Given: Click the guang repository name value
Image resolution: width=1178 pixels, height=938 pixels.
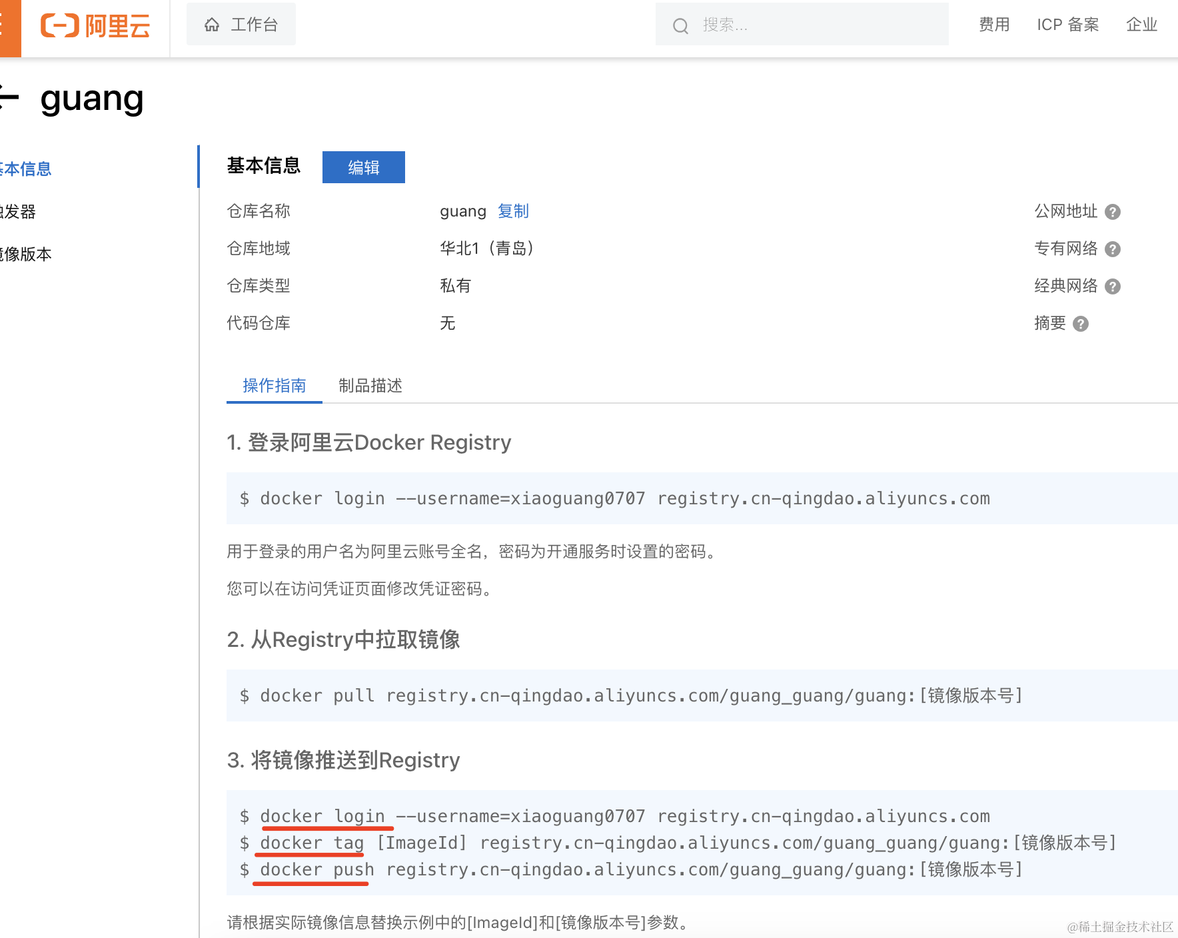Looking at the screenshot, I should pyautogui.click(x=463, y=212).
